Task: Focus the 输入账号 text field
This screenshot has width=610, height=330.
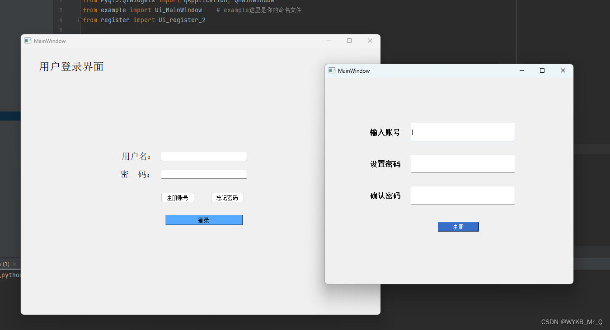Action: (x=462, y=132)
